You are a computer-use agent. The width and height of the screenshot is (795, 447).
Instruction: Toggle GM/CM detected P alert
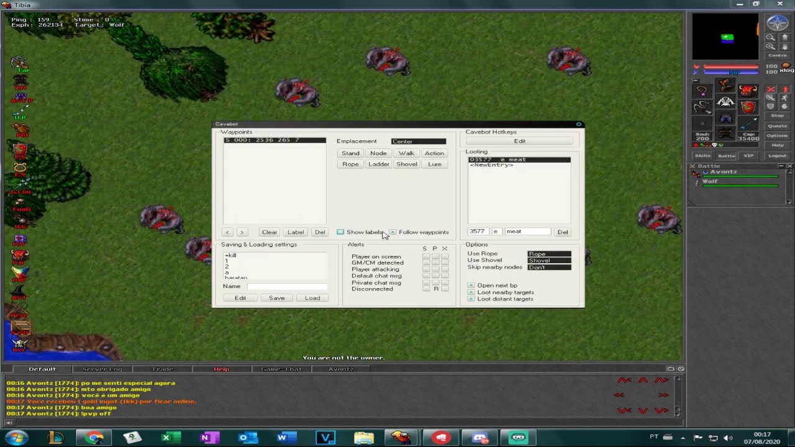[435, 263]
